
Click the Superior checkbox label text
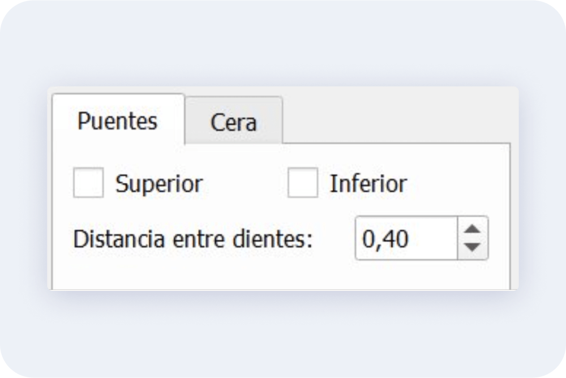159,184
